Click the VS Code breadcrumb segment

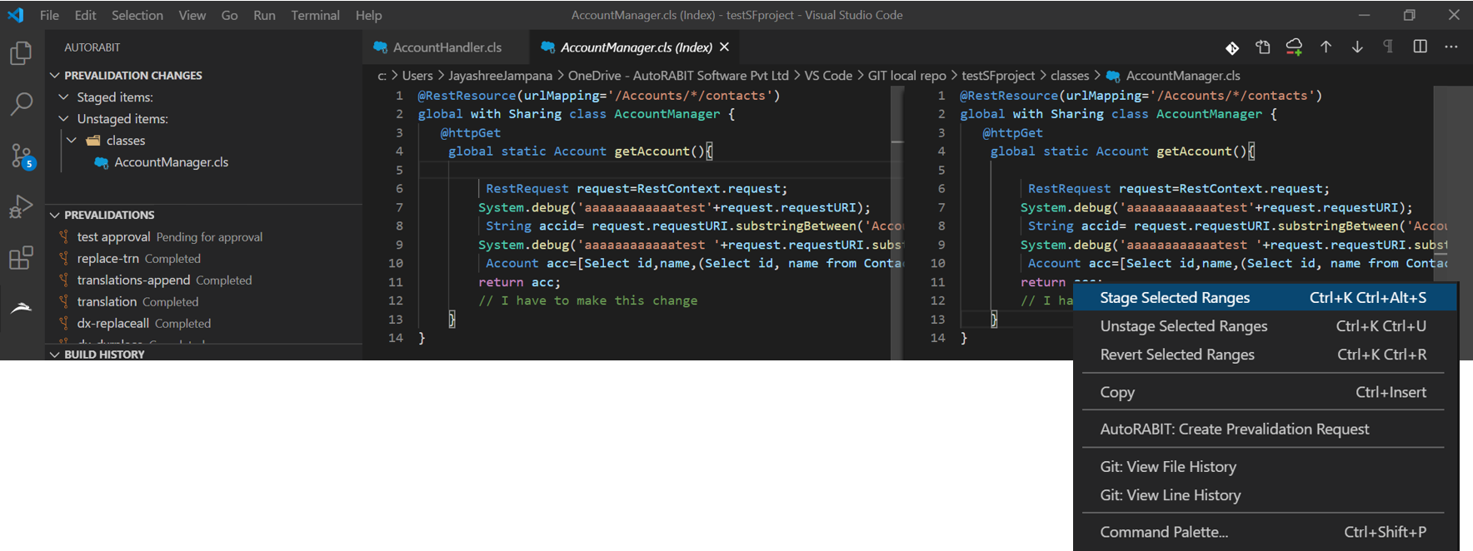pos(828,76)
